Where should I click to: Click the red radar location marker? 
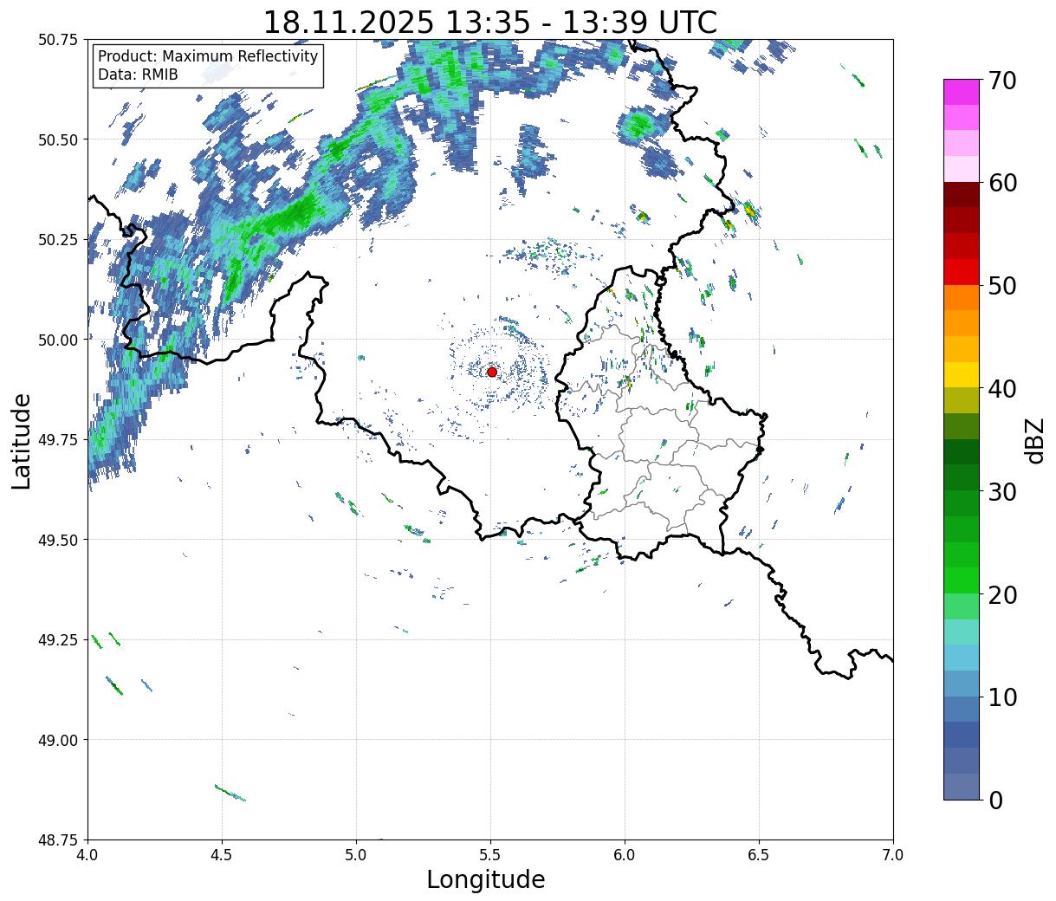pyautogui.click(x=492, y=372)
